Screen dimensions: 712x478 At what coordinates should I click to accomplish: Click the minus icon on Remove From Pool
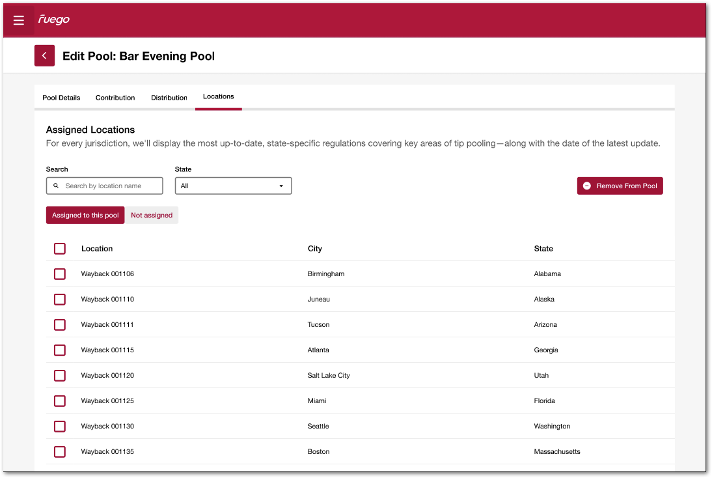(586, 186)
